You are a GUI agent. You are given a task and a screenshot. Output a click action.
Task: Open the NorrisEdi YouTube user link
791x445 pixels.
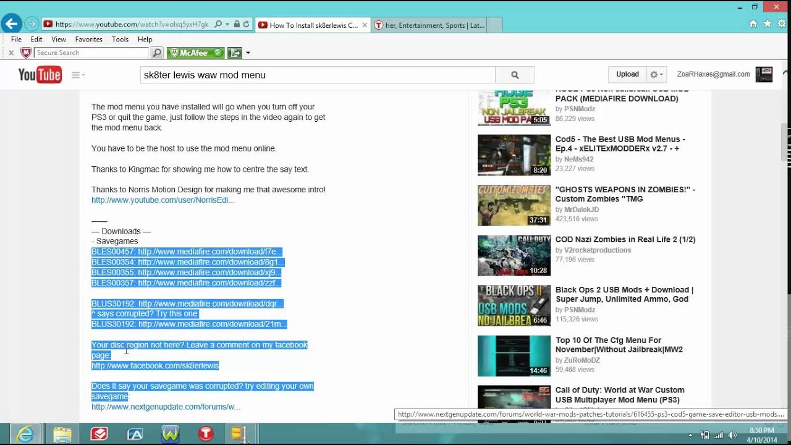163,200
